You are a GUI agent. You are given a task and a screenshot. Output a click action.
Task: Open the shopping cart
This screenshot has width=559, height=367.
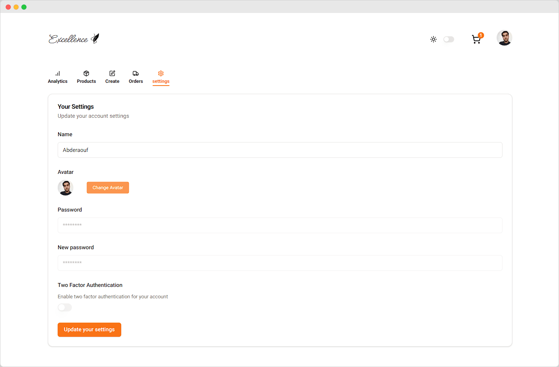click(x=476, y=39)
